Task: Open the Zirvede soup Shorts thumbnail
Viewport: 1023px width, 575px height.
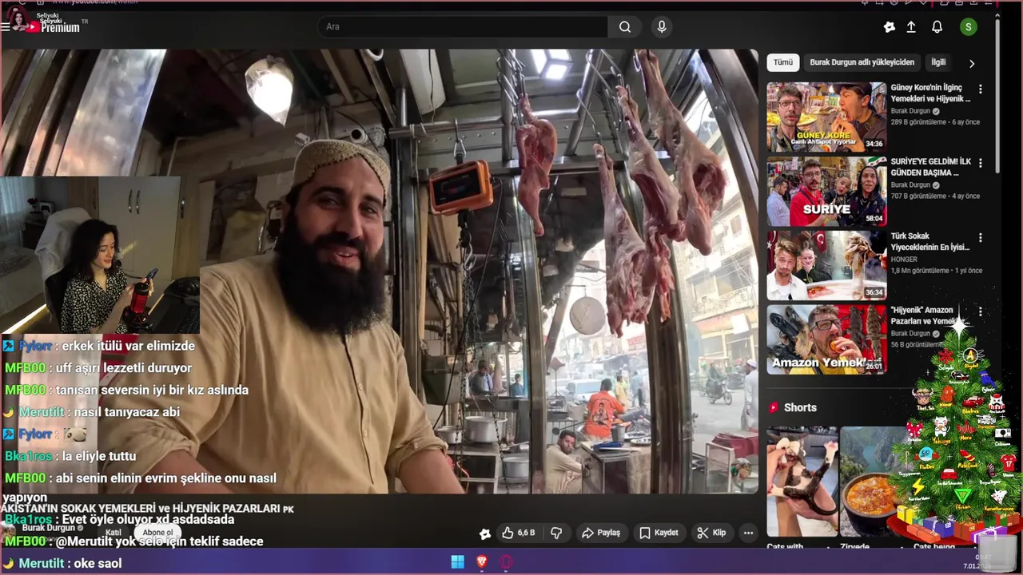Action: pyautogui.click(x=871, y=482)
